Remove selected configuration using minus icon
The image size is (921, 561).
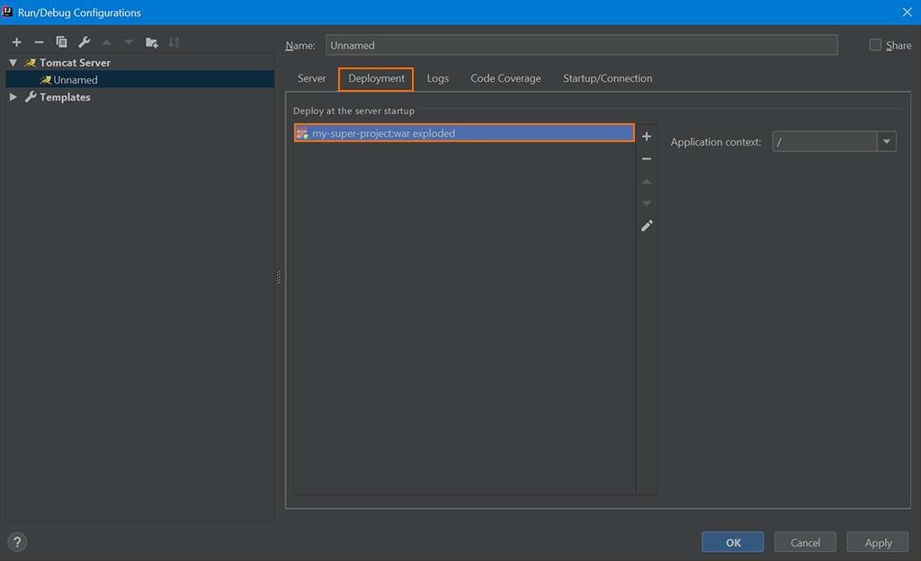[x=39, y=42]
